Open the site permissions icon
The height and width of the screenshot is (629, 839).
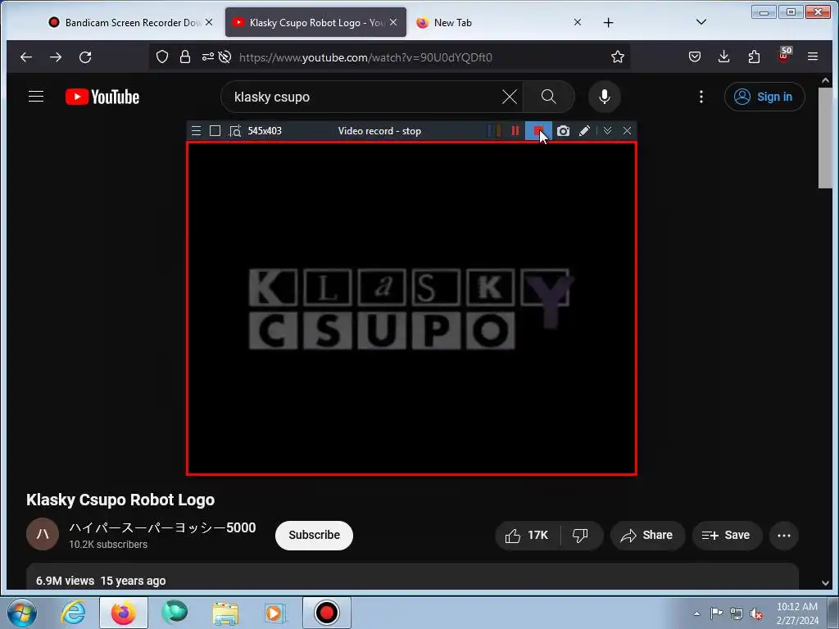(x=207, y=57)
